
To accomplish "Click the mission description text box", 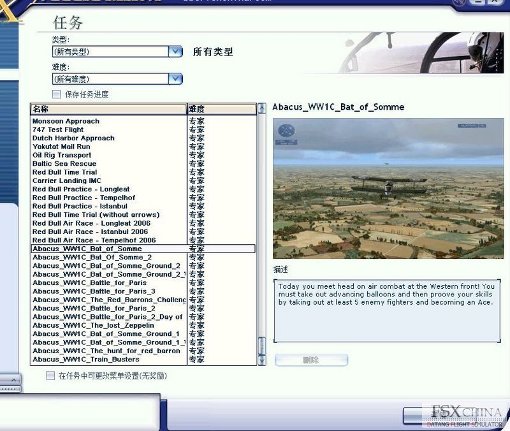I will pyautogui.click(x=387, y=310).
